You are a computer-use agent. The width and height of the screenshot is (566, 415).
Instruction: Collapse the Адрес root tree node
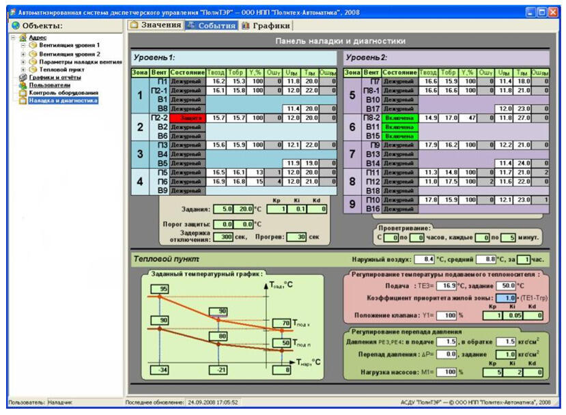(13, 38)
